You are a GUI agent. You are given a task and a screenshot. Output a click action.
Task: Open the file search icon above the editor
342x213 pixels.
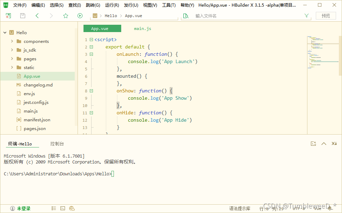click(185, 15)
